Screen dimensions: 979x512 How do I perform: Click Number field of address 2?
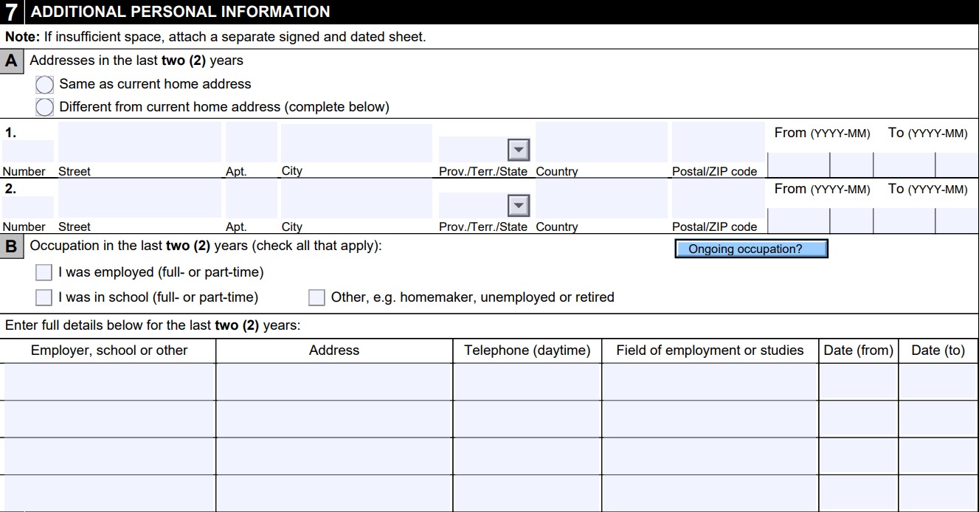pyautogui.click(x=28, y=207)
